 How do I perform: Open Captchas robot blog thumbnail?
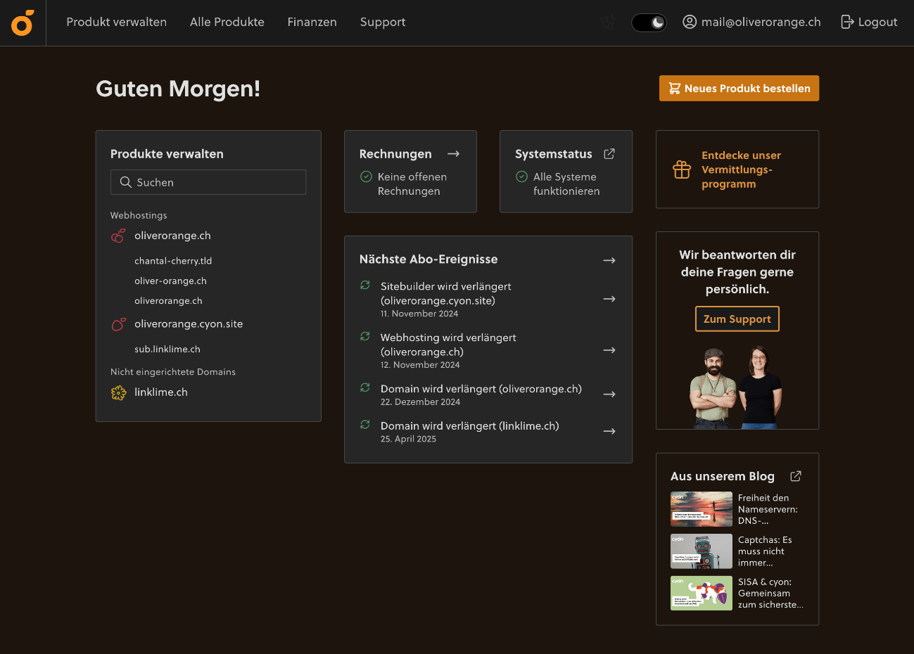pos(702,551)
